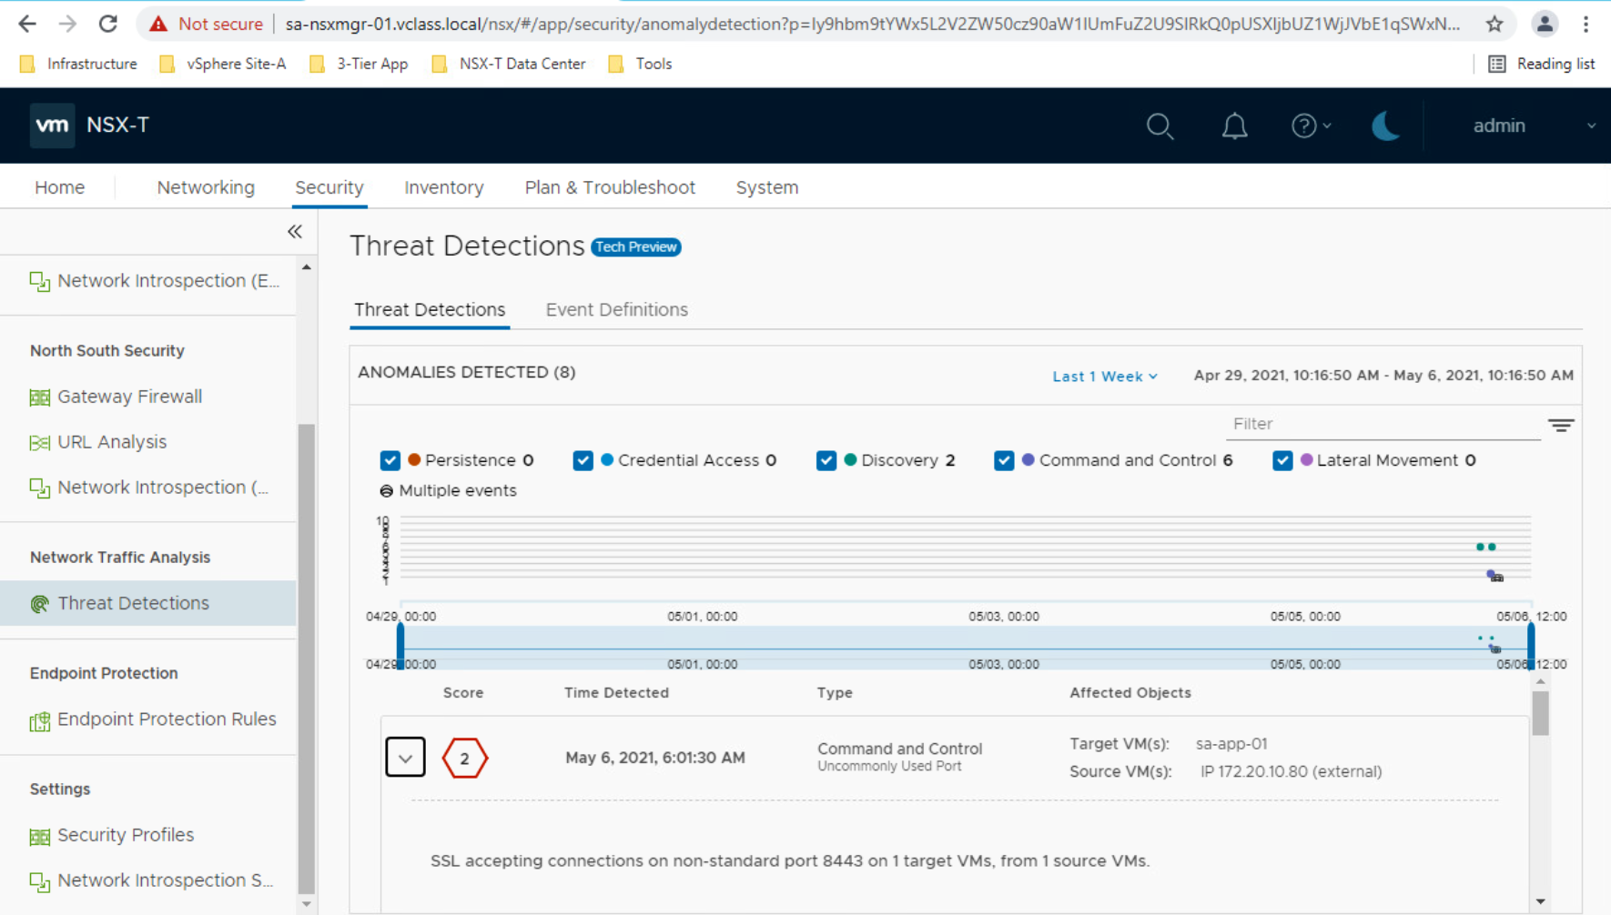Open the Infrastructure bookmark folder
This screenshot has height=915, width=1611.
point(78,64)
